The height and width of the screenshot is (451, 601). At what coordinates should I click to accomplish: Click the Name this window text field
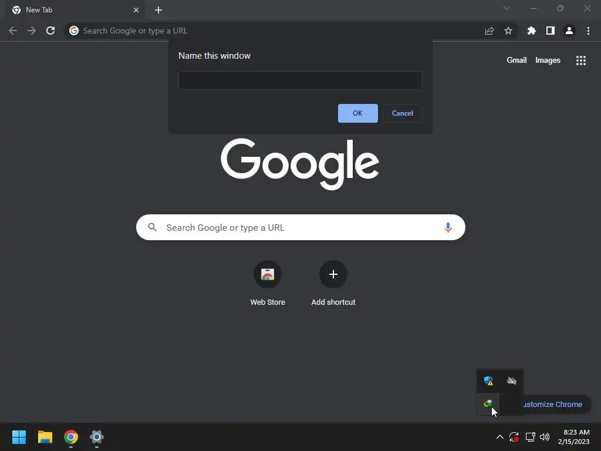(300, 80)
